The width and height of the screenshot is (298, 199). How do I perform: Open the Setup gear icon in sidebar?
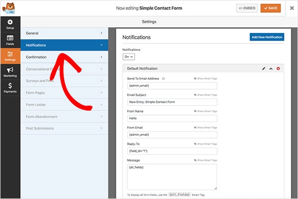point(10,25)
